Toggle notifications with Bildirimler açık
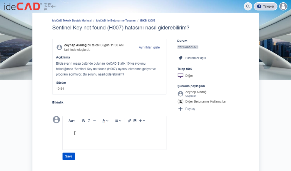The width and height of the screenshot is (291, 171). [x=195, y=58]
